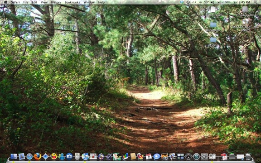This screenshot has width=261, height=163.
Task: Open the Trash in the Dock
Action: coord(248,157)
